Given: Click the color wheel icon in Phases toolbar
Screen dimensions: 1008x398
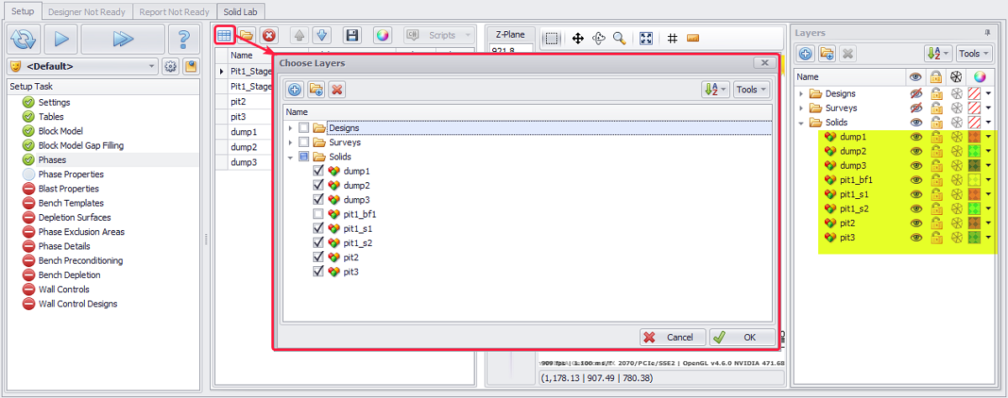Looking at the screenshot, I should [382, 35].
